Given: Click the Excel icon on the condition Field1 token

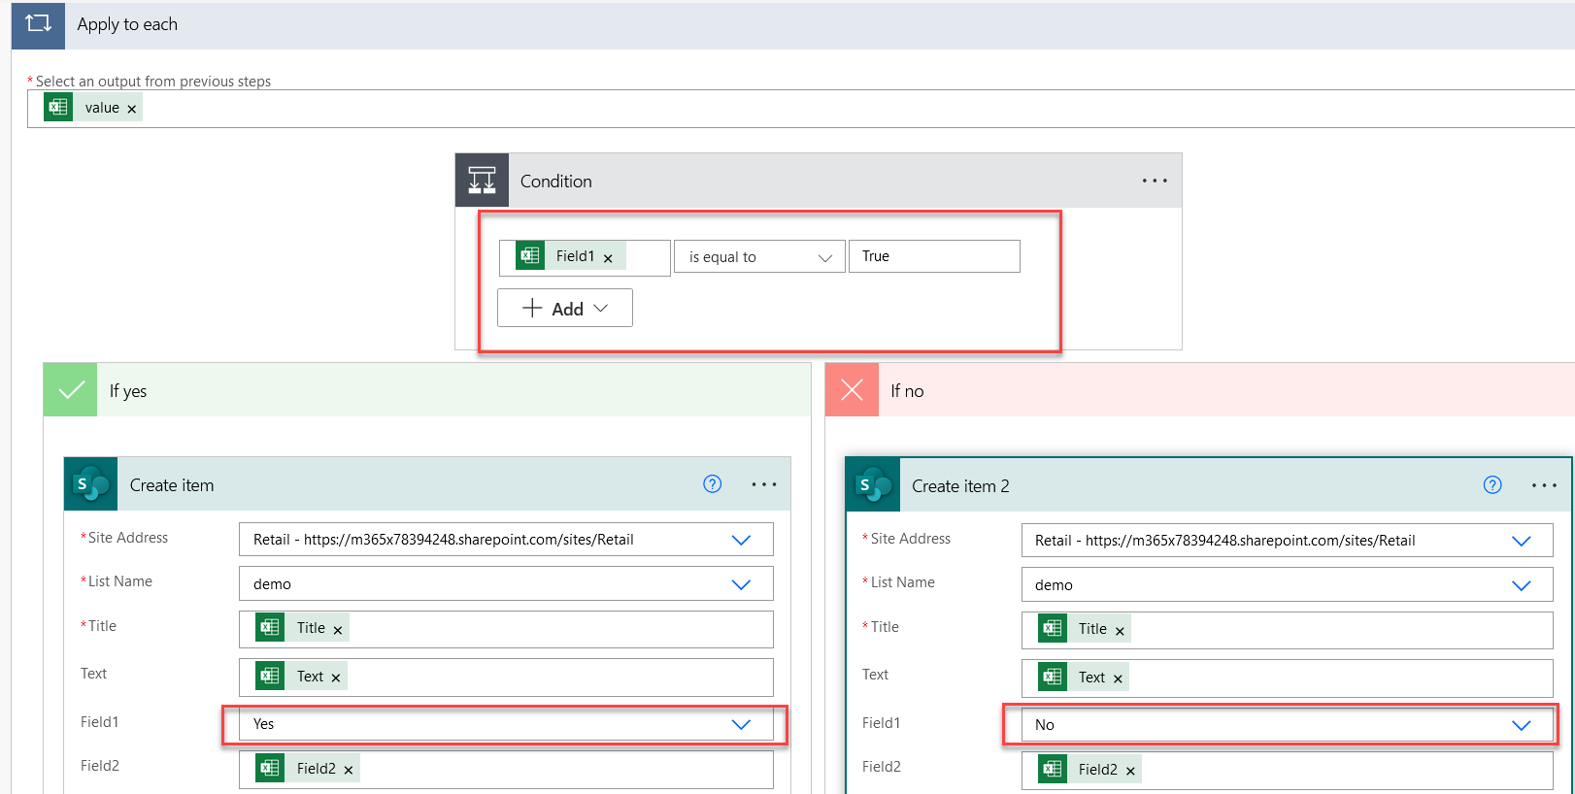Looking at the screenshot, I should 530,255.
